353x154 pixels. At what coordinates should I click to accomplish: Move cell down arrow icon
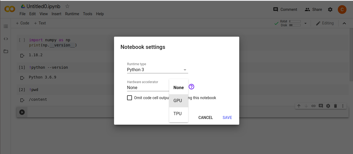click(x=306, y=106)
